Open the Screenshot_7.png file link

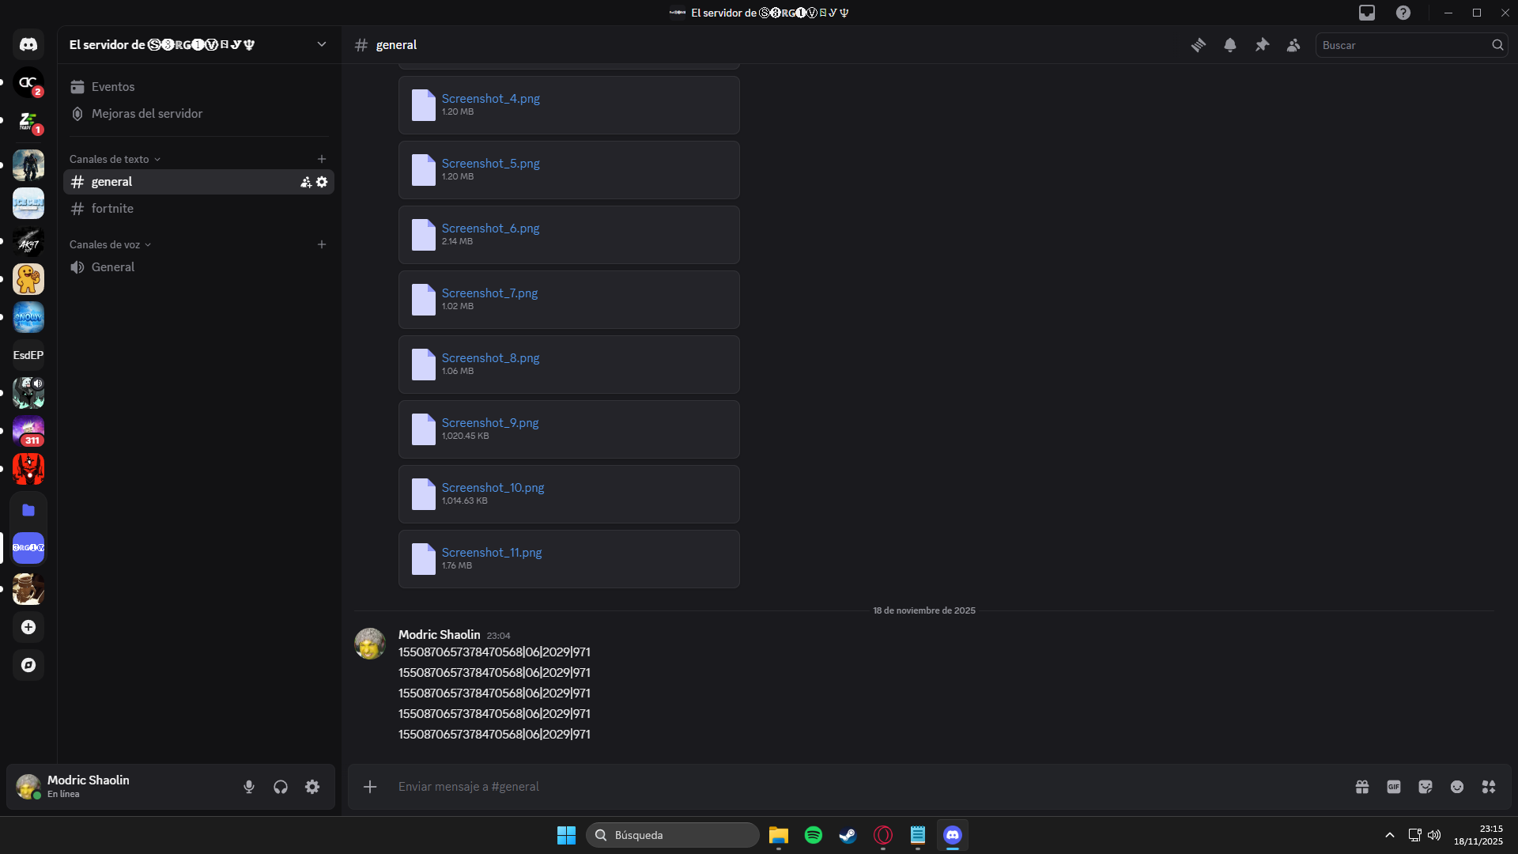tap(489, 293)
